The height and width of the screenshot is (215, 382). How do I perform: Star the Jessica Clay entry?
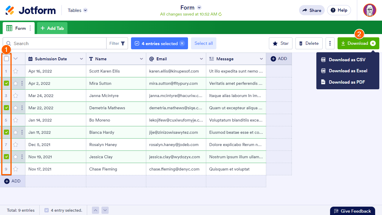16,157
